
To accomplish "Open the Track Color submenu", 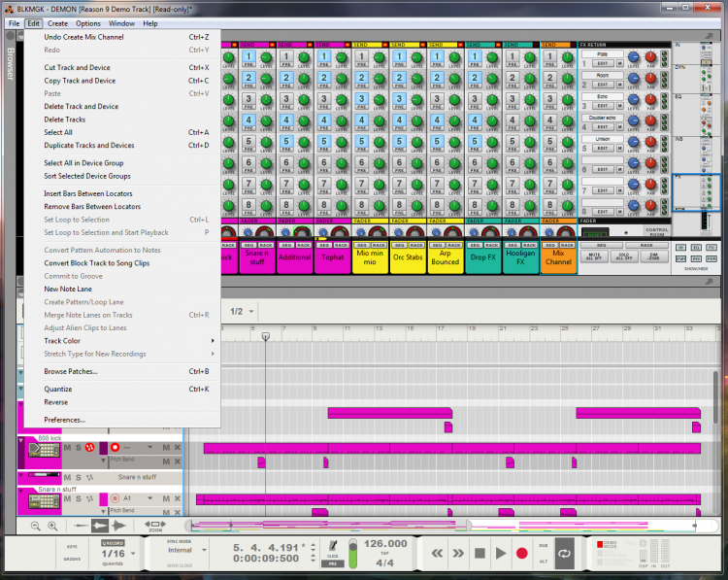I will coord(62,341).
